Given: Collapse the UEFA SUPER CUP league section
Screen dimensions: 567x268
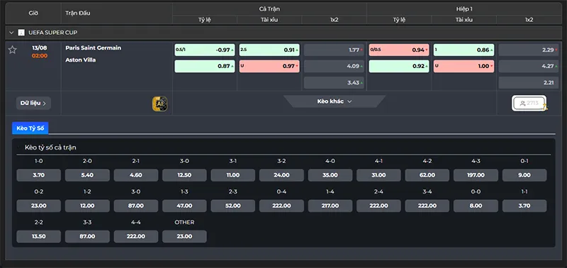Looking at the screenshot, I should click(x=11, y=33).
